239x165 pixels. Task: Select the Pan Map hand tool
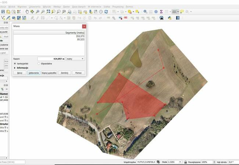(27, 12)
